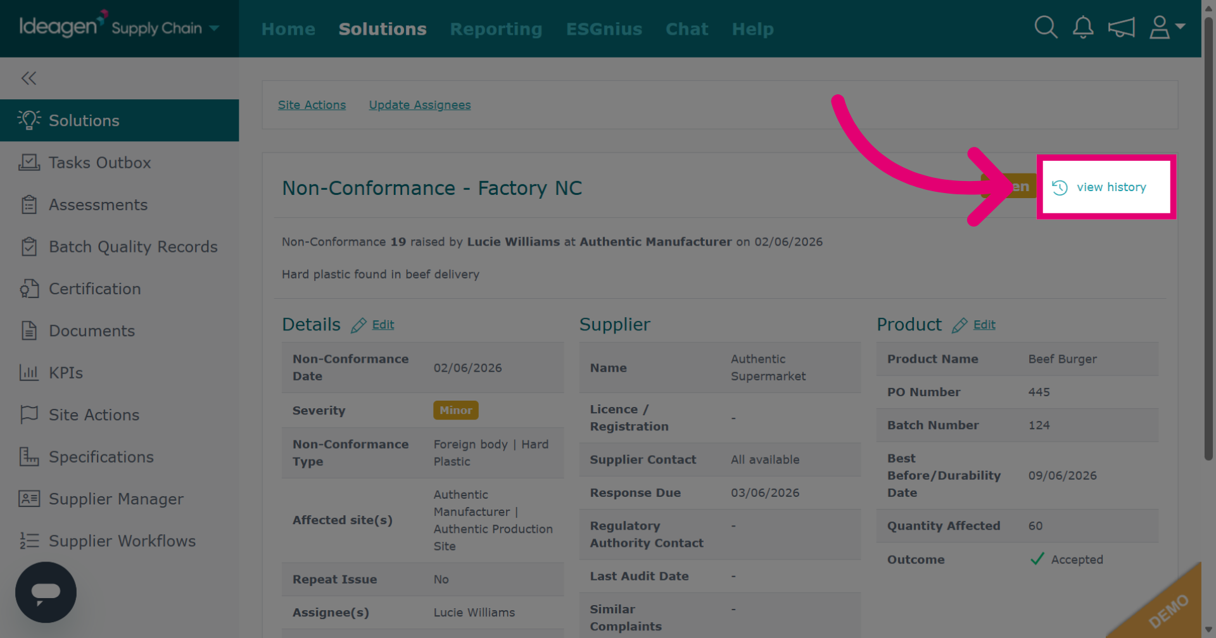Select the Reporting top menu
The image size is (1216, 638).
tap(496, 29)
